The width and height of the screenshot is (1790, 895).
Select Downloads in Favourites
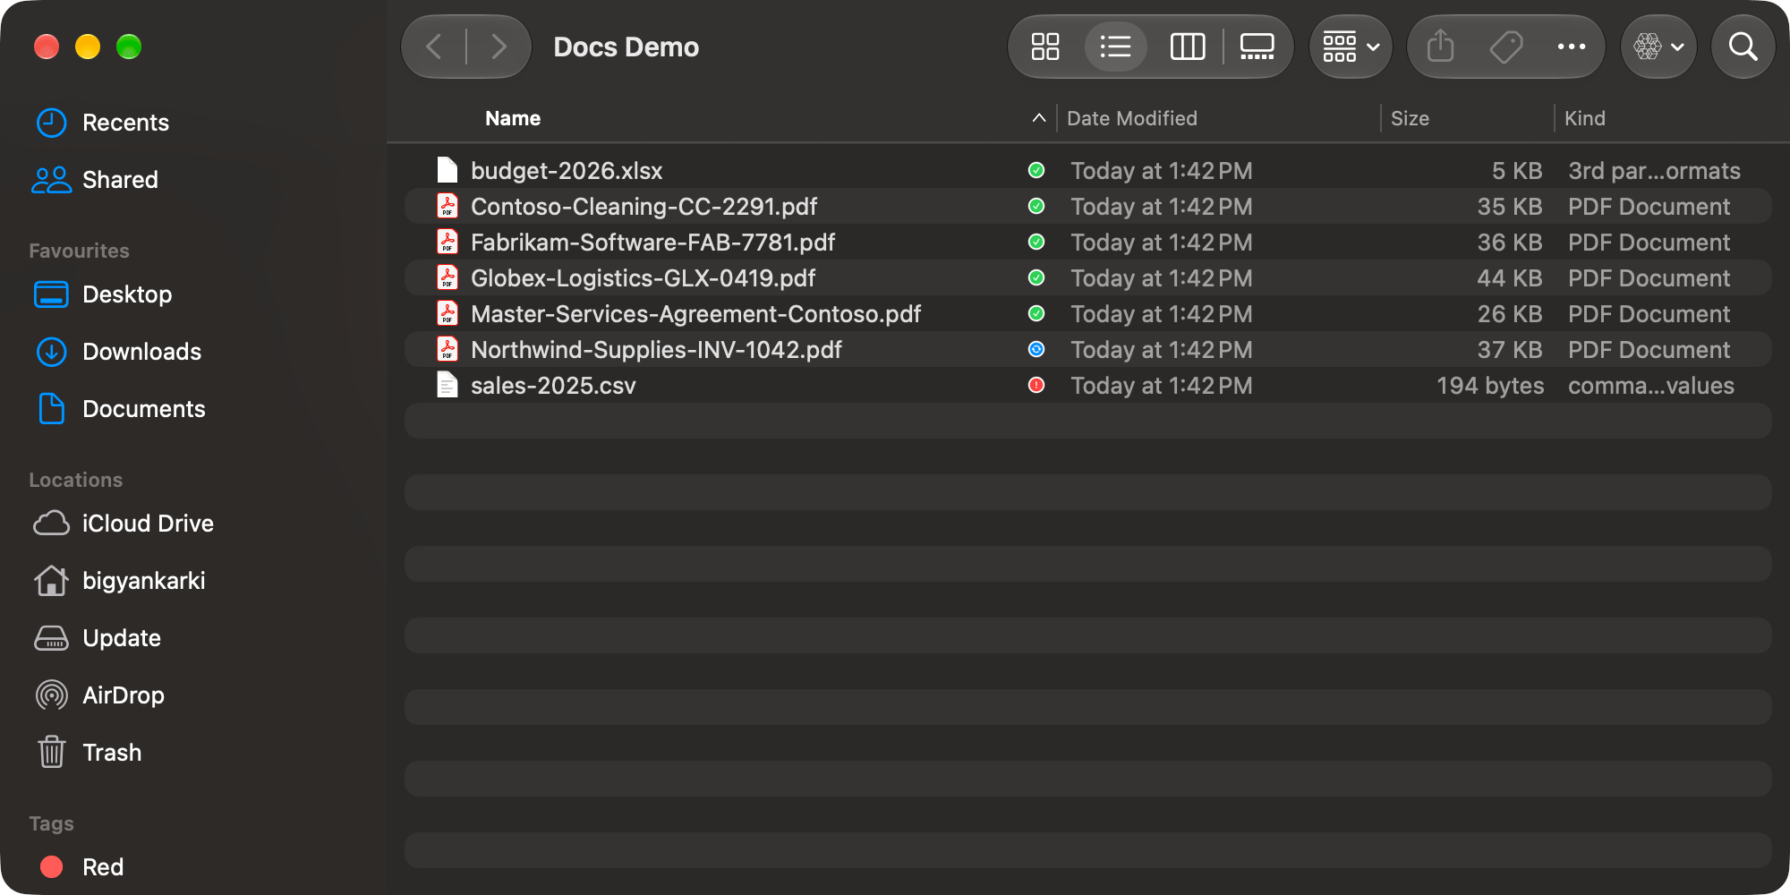141,352
